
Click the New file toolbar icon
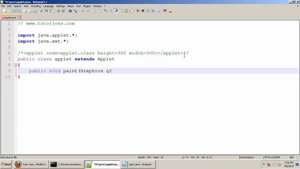click(x=4, y=11)
